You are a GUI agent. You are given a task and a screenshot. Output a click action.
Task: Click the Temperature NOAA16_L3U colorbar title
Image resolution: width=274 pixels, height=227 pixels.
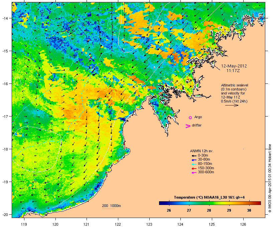(x=210, y=198)
